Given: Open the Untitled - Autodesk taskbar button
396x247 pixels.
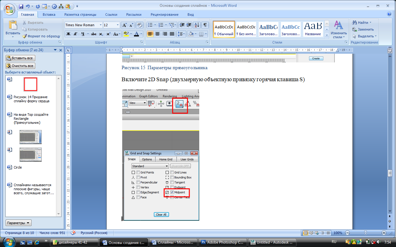Looking at the screenshot, I should click(272, 242).
